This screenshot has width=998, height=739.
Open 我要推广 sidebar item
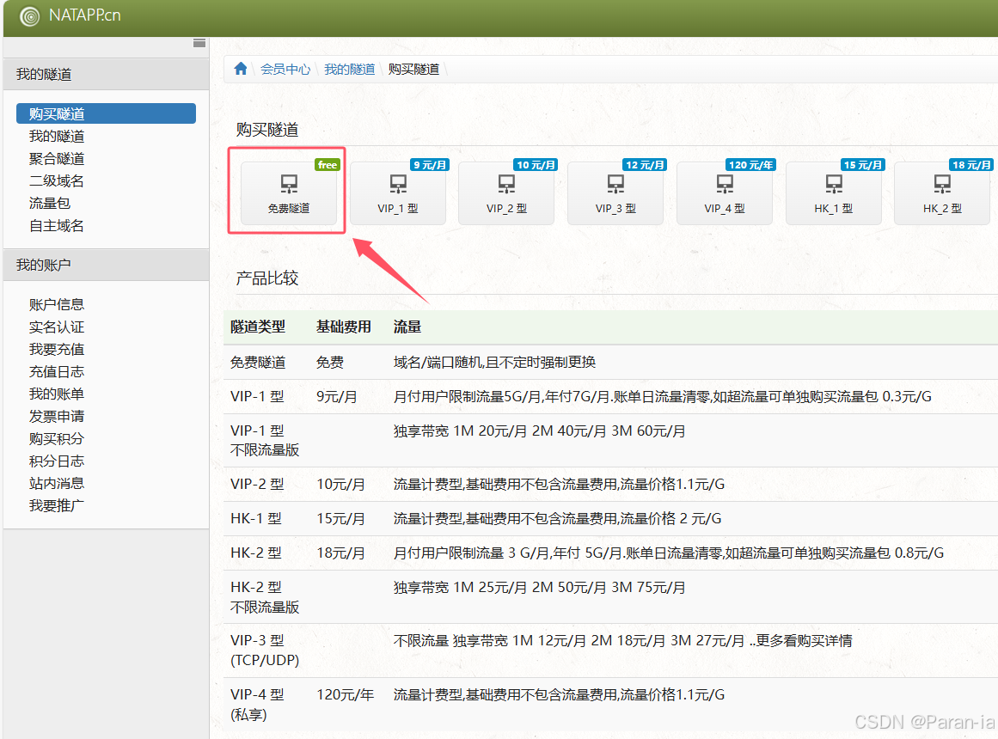(57, 505)
